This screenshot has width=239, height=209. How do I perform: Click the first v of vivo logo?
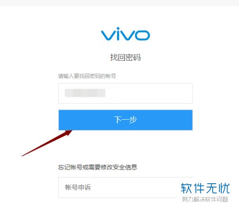(x=108, y=35)
